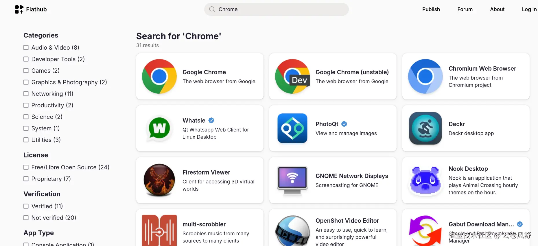Open Google Chrome (unstable) title

coord(352,72)
